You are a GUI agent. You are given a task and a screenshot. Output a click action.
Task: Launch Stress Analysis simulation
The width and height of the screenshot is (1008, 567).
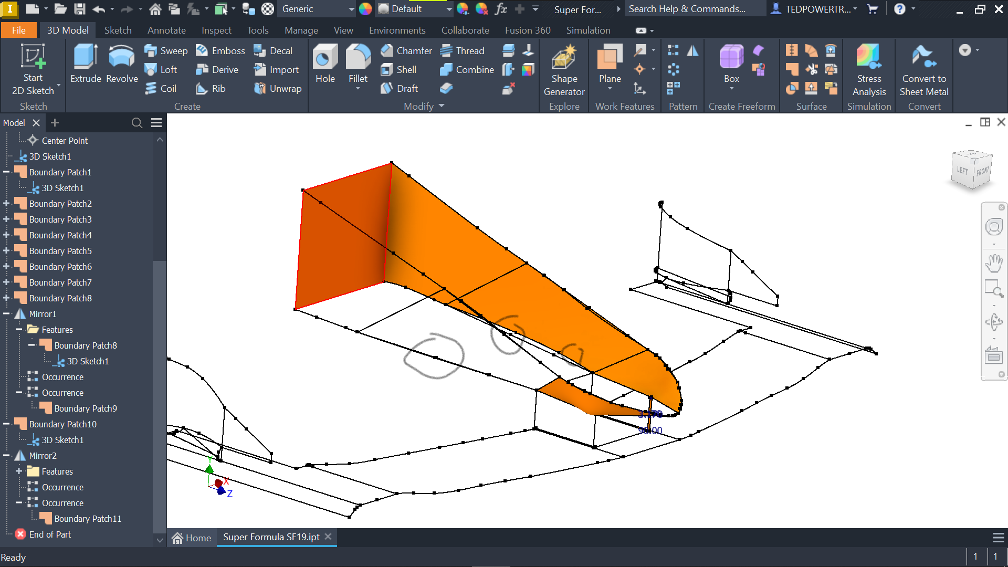869,70
